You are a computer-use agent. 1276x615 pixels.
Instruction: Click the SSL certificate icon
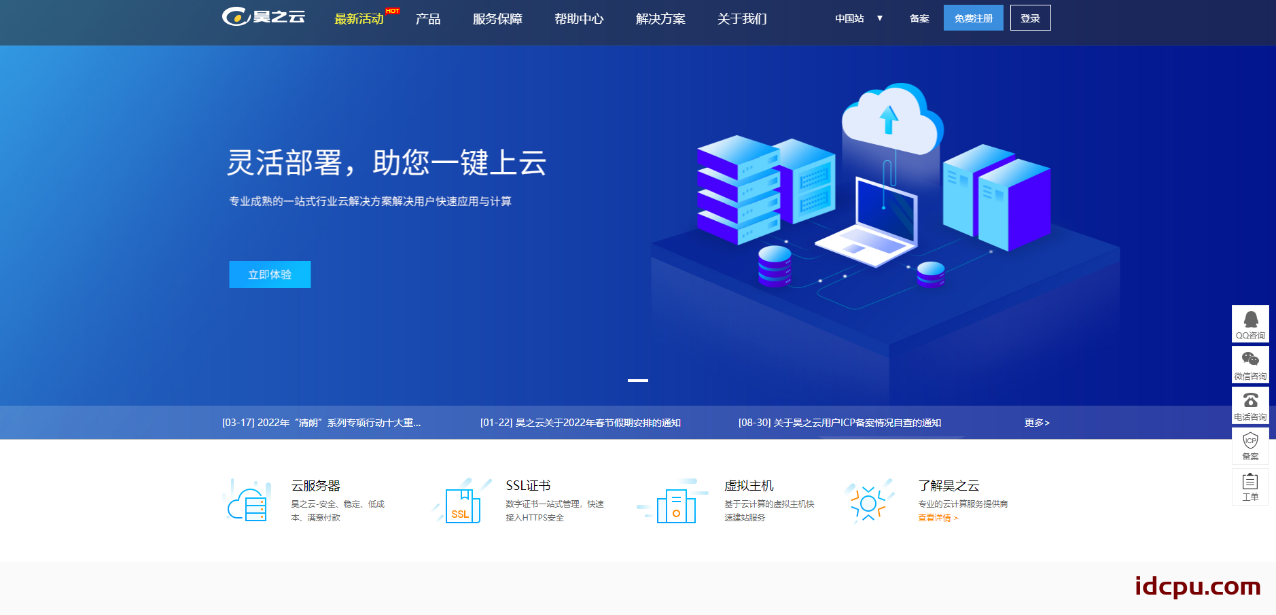[x=462, y=502]
